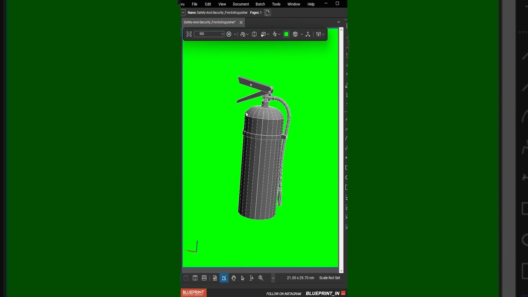Expand the document tabs list chevron
Image resolution: width=528 pixels, height=297 pixels.
[339, 22]
